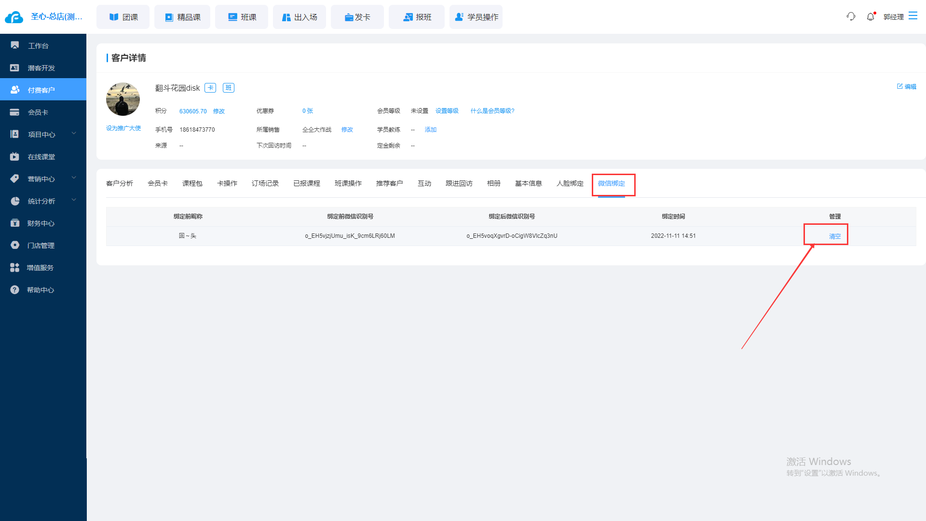Switch to the 客户分析 tab
The image size is (926, 521).
coord(120,183)
